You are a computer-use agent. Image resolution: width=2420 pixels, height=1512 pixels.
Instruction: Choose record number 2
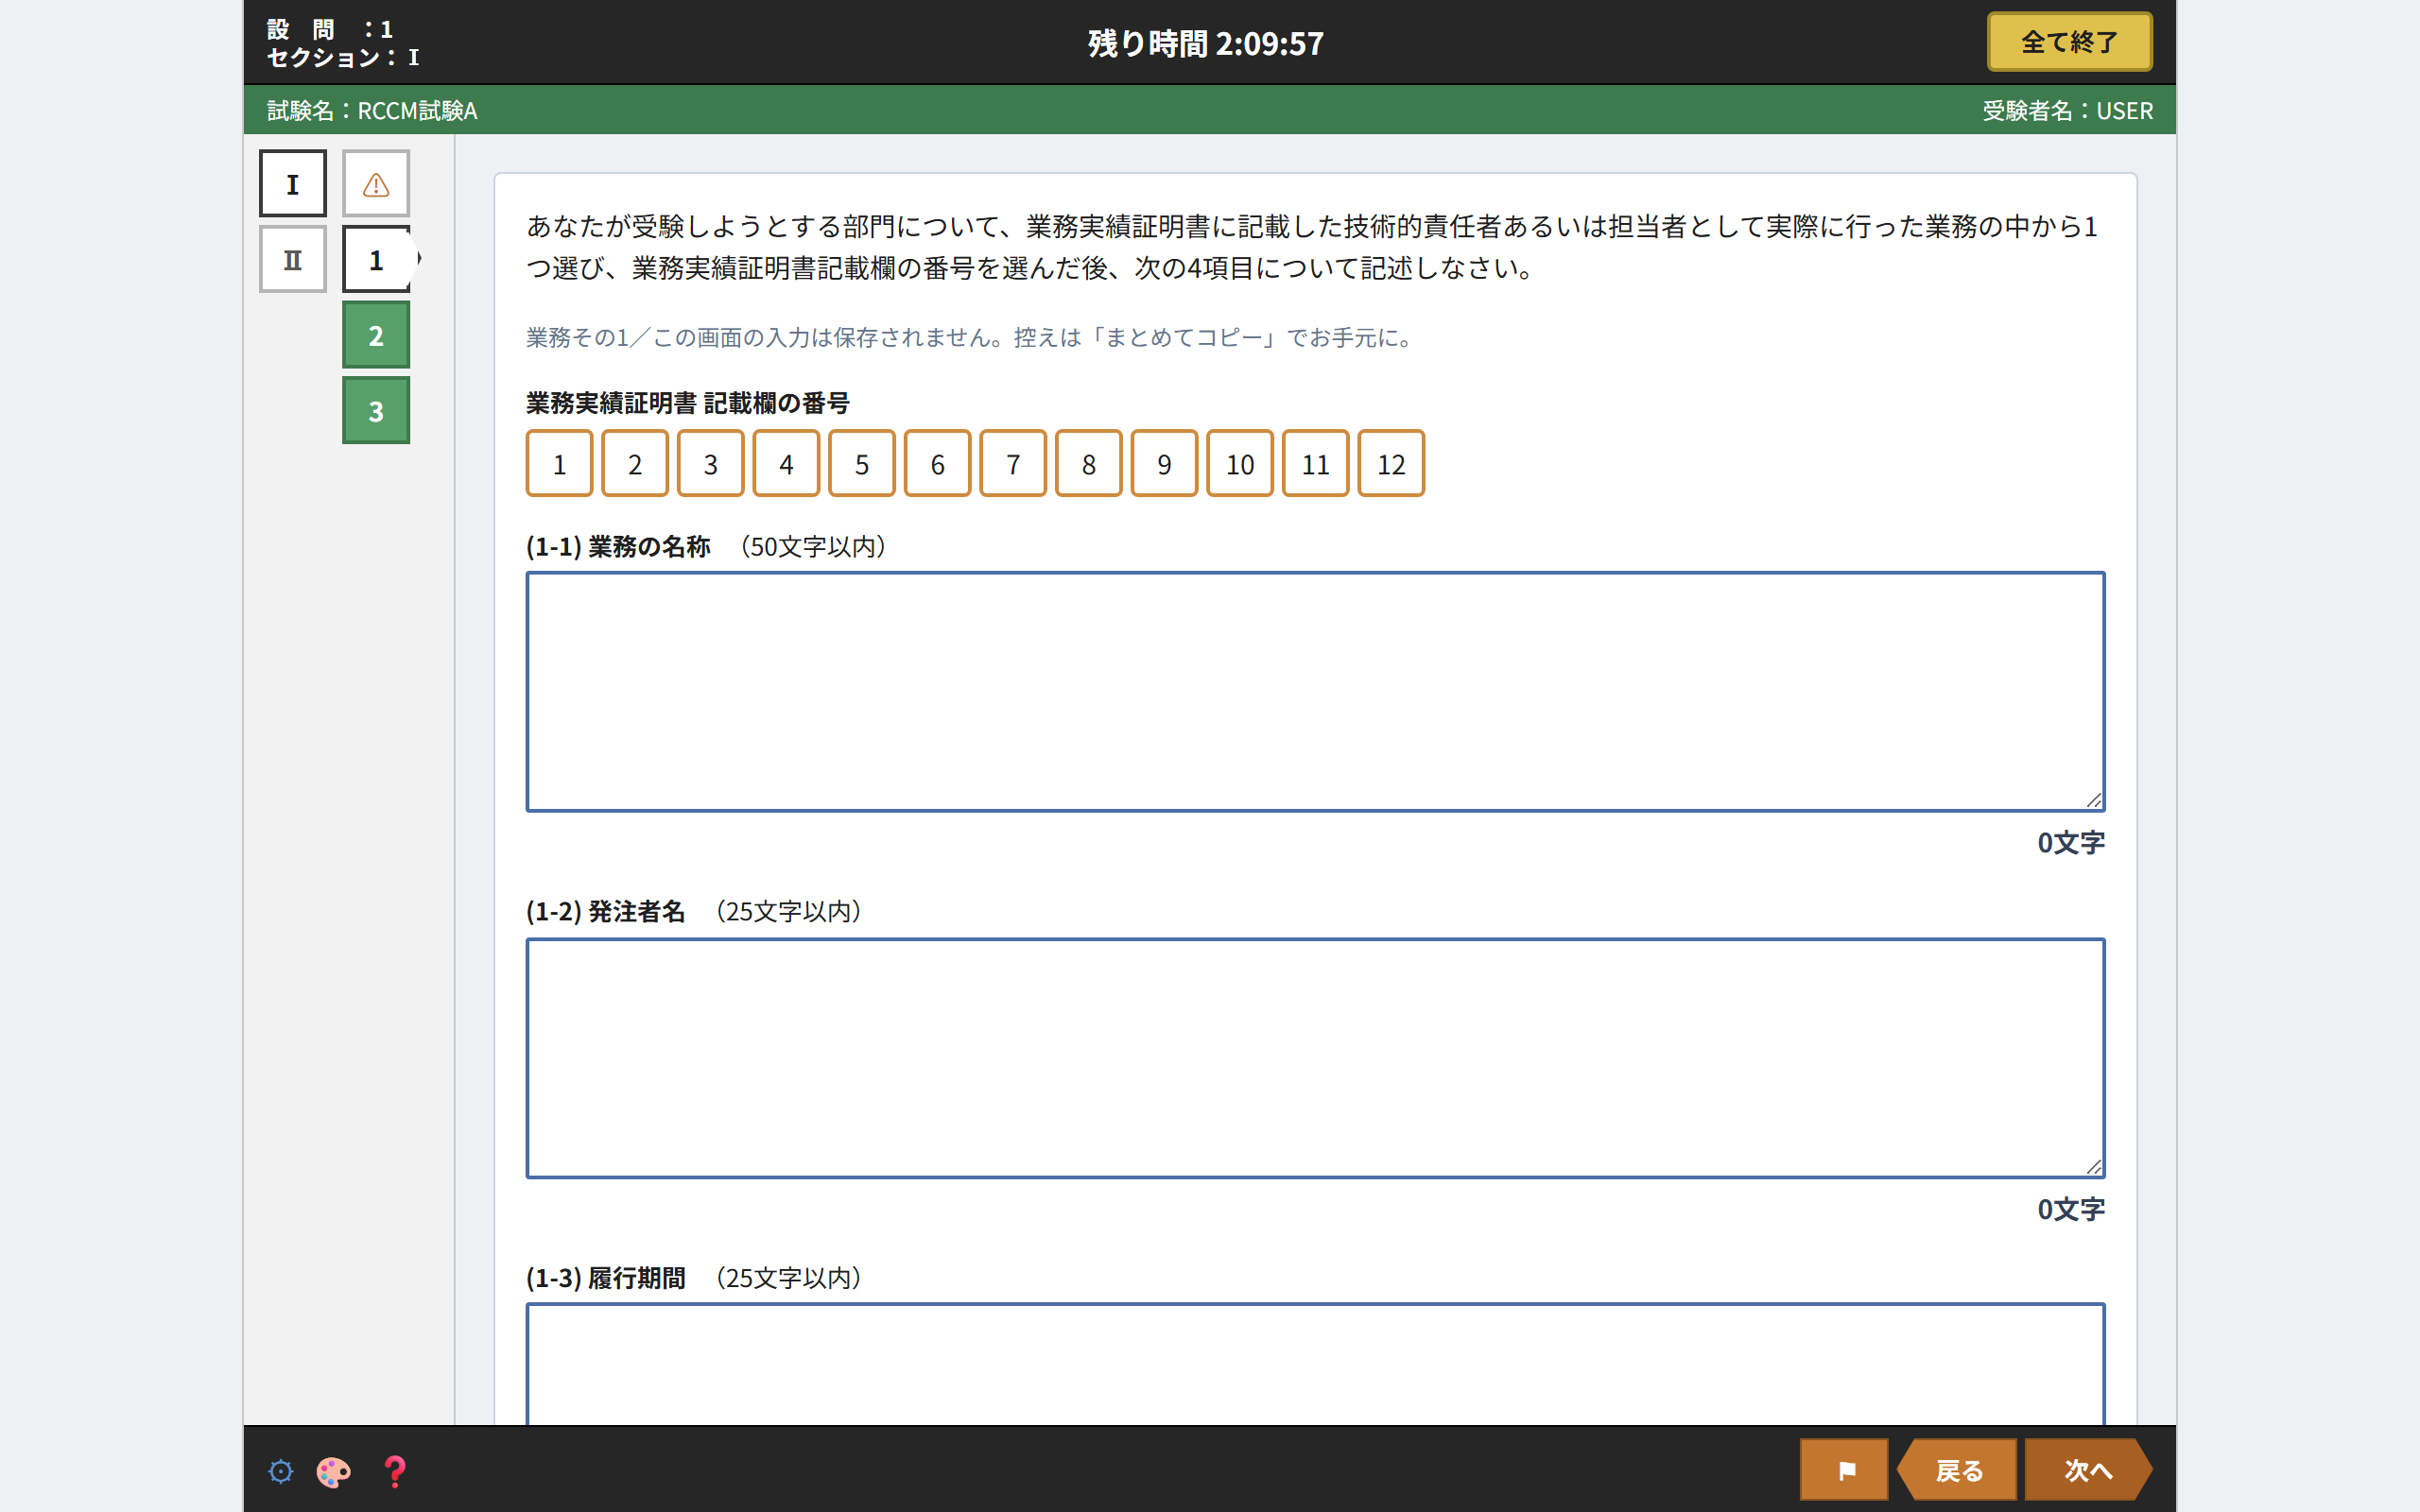click(635, 464)
